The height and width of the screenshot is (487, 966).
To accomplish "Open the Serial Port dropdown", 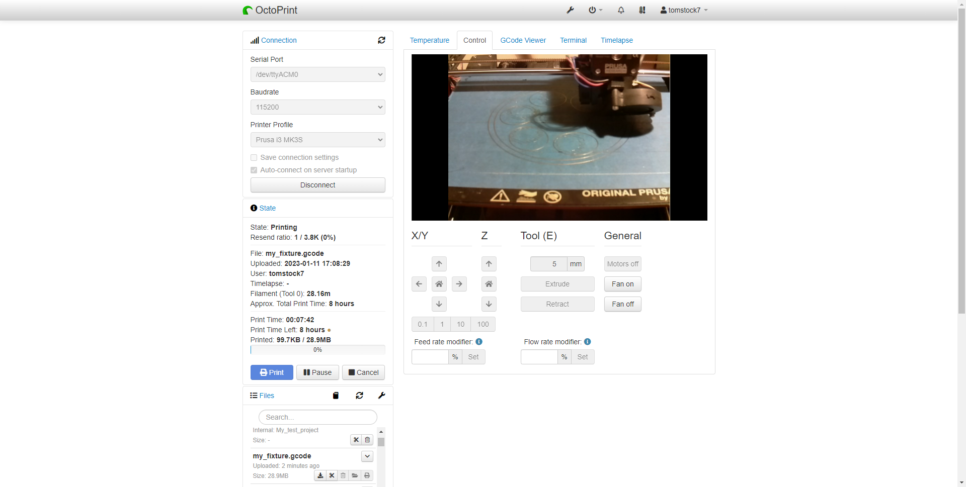I will pos(318,74).
